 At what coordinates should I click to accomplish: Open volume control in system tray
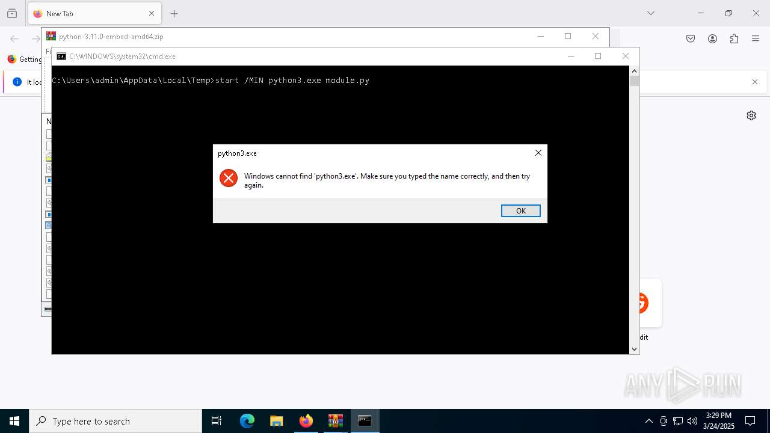[x=692, y=421]
